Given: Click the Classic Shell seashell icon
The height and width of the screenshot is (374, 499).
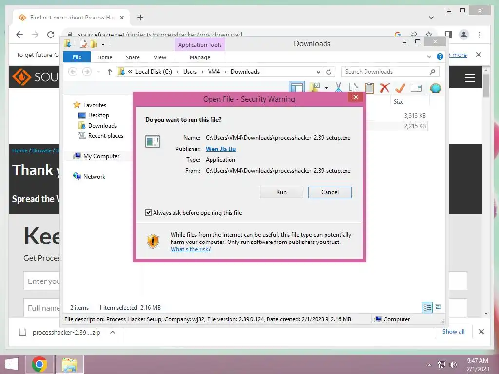Looking at the screenshot, I should [435, 88].
